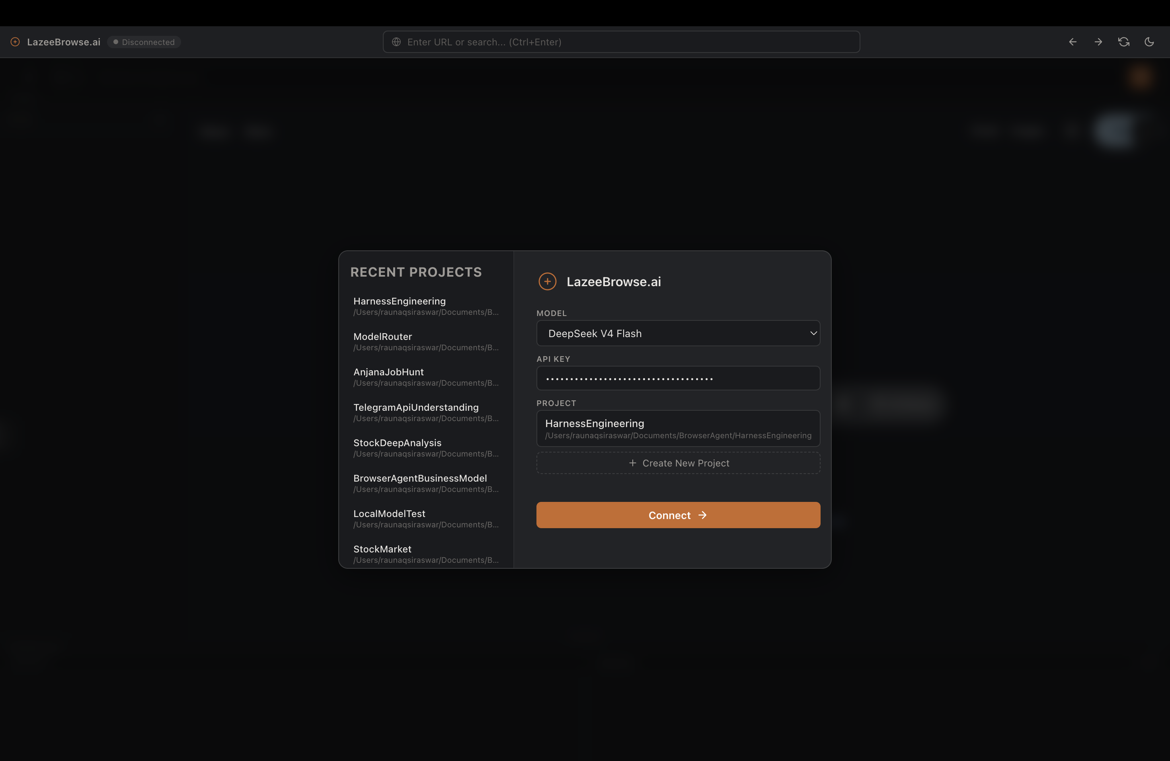Click the LazeeBrowse.ai logo in top bar
Image resolution: width=1170 pixels, height=761 pixels.
pyautogui.click(x=15, y=42)
